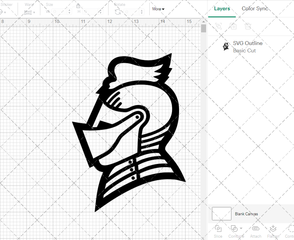Select the Layers tab
Image resolution: width=294 pixels, height=240 pixels.
coord(222,9)
